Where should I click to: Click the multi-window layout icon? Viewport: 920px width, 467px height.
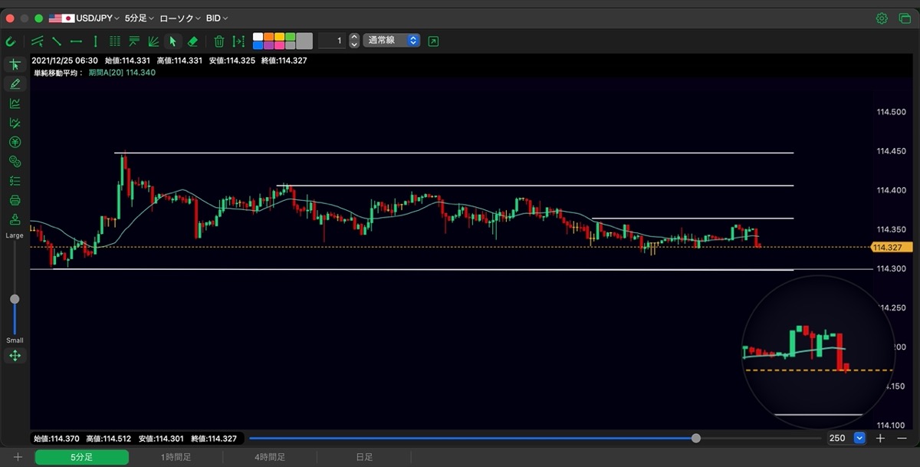pos(904,18)
